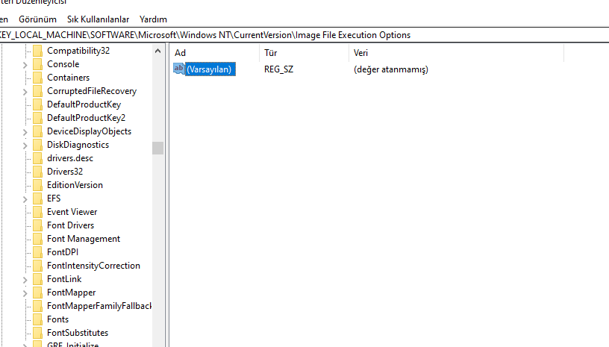Screen dimensions: 609x347
Task: Open the Sık Kullanılanlar menu
Action: (x=98, y=19)
